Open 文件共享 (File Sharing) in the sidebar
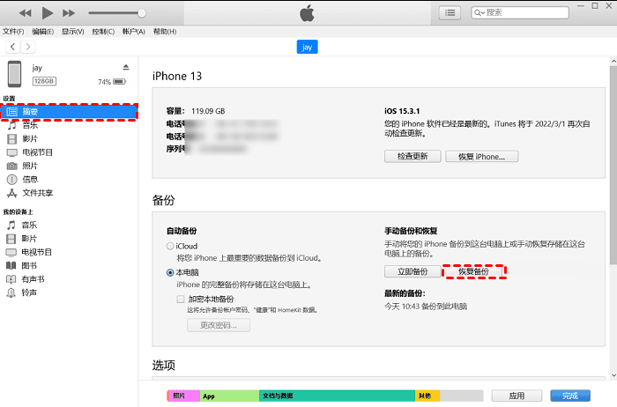This screenshot has height=407, width=617. [37, 192]
